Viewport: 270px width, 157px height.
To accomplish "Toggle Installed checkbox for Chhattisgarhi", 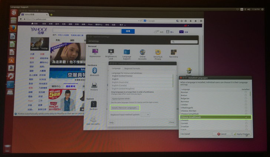I will 246,108.
